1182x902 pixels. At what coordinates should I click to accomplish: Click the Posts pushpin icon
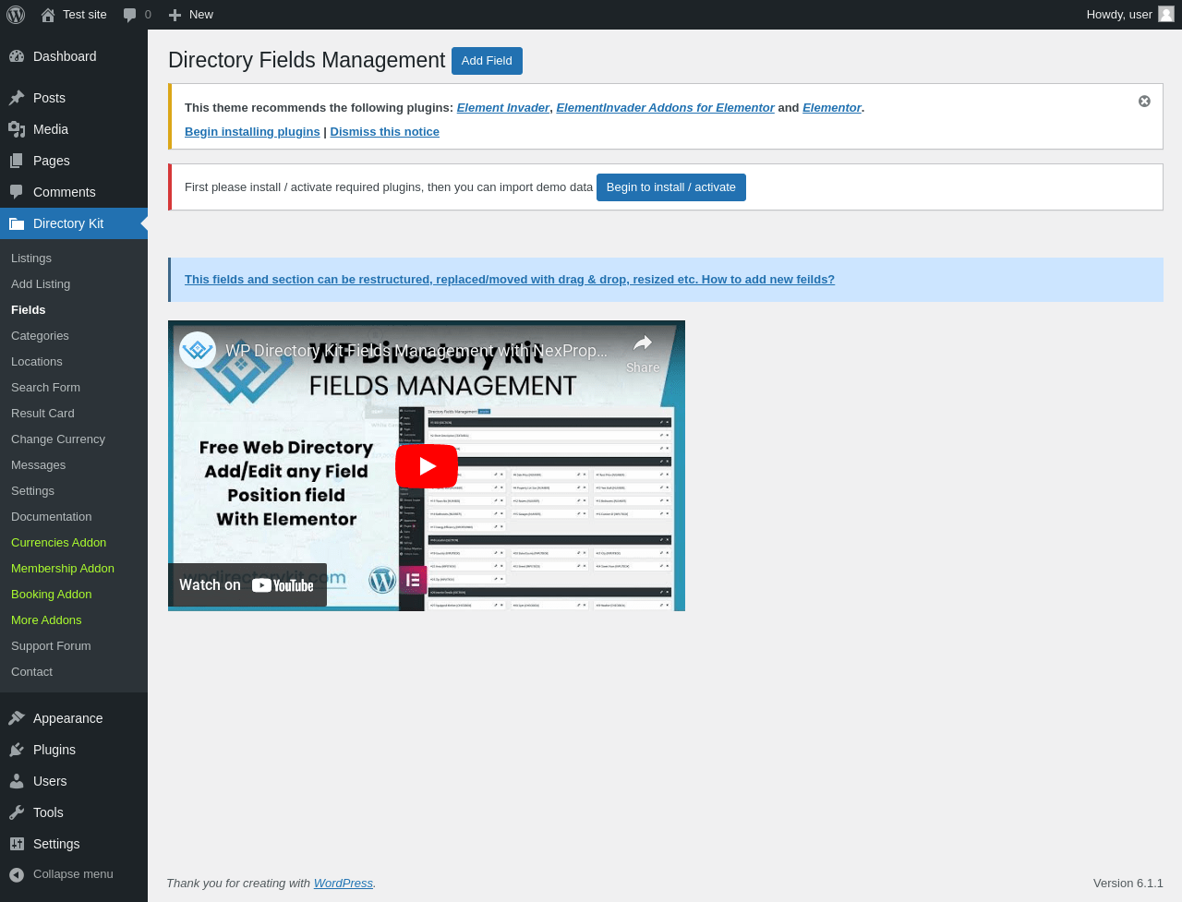[17, 98]
